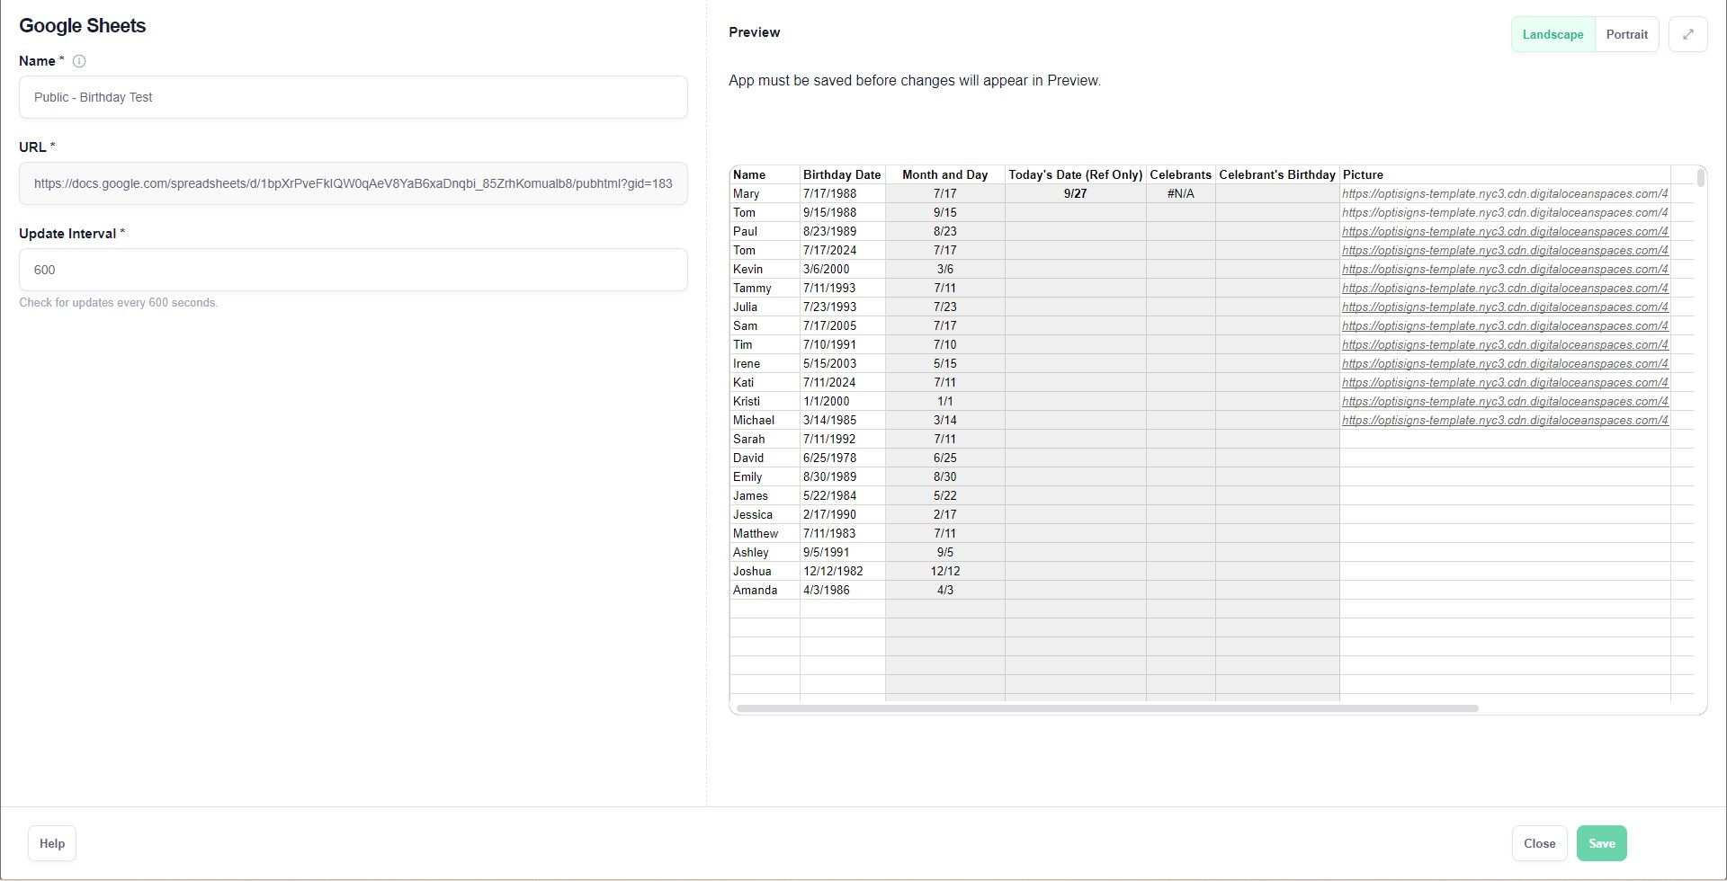This screenshot has height=881, width=1727.
Task: Click the vertical scrollbar thumb in preview
Action: 1700,178
